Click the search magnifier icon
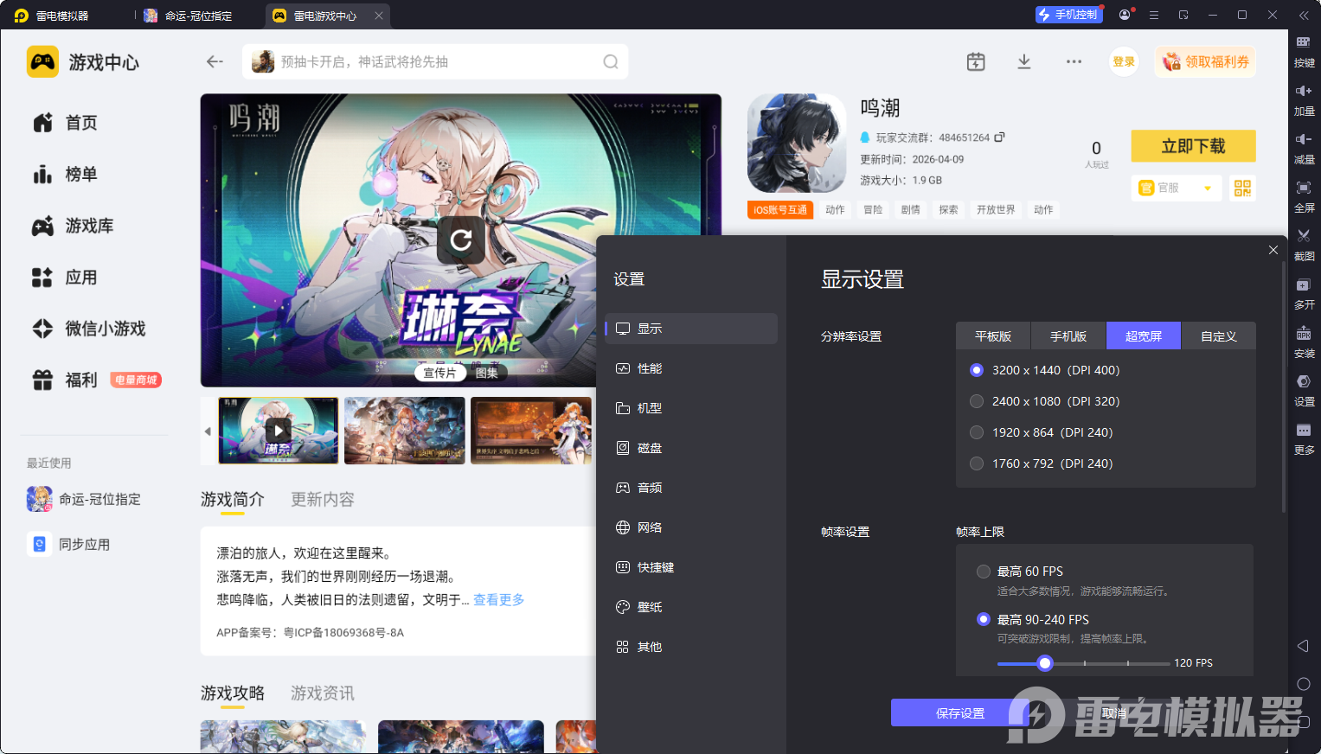 click(611, 61)
